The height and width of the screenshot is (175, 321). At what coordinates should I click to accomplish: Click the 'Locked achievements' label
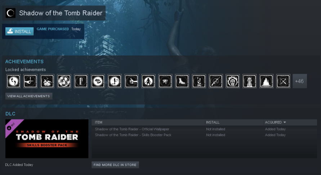(26, 69)
